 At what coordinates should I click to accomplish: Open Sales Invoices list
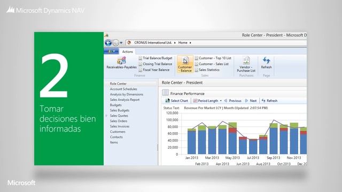point(120,126)
